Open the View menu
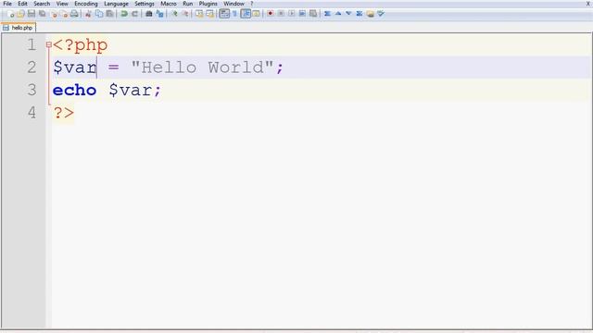The image size is (593, 333). click(62, 4)
